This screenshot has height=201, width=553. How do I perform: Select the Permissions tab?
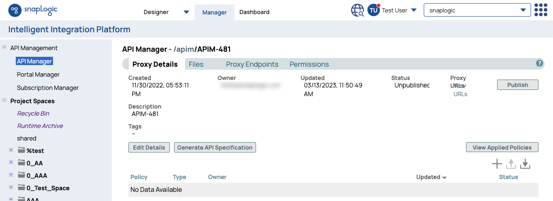309,64
